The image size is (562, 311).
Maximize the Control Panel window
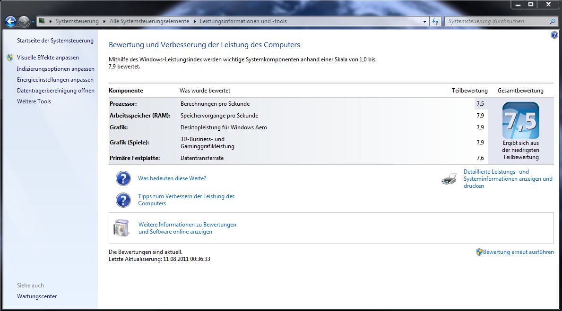pos(531,5)
